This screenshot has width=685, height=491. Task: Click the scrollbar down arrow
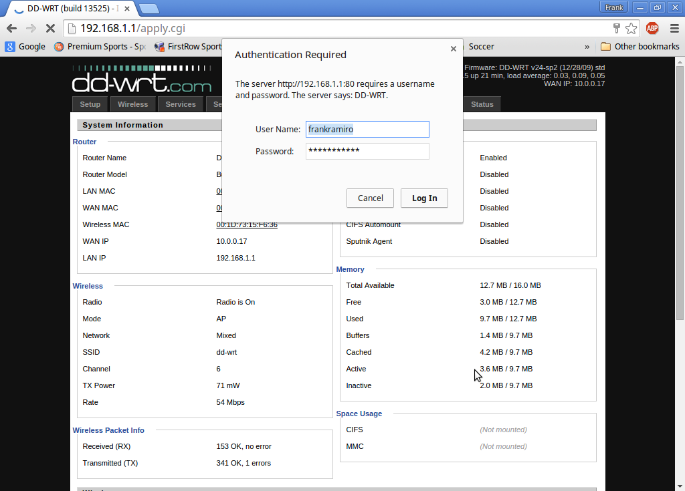pyautogui.click(x=680, y=486)
